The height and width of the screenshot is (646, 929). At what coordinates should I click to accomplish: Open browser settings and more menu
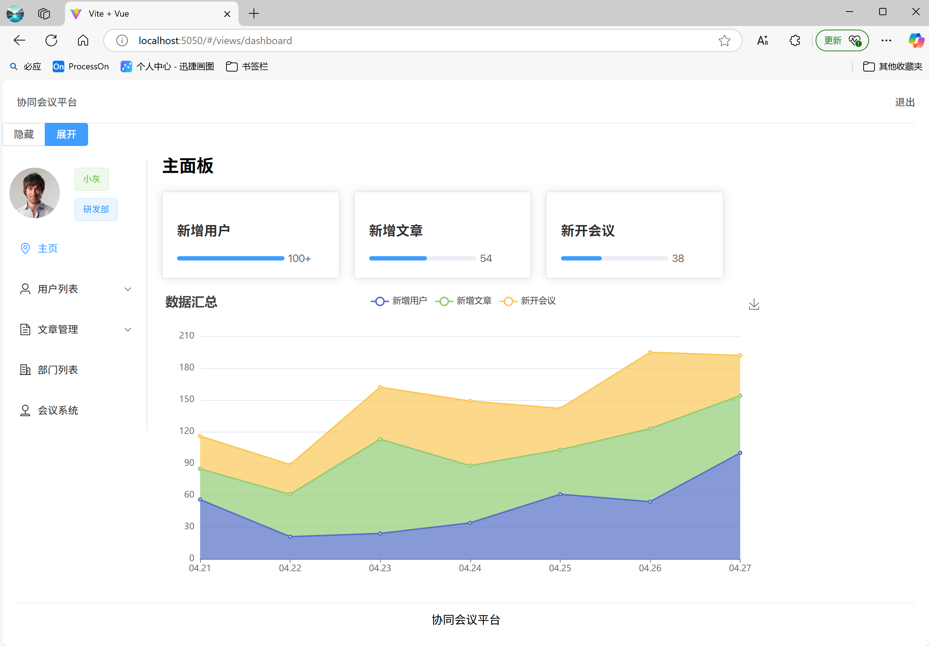pyautogui.click(x=886, y=40)
